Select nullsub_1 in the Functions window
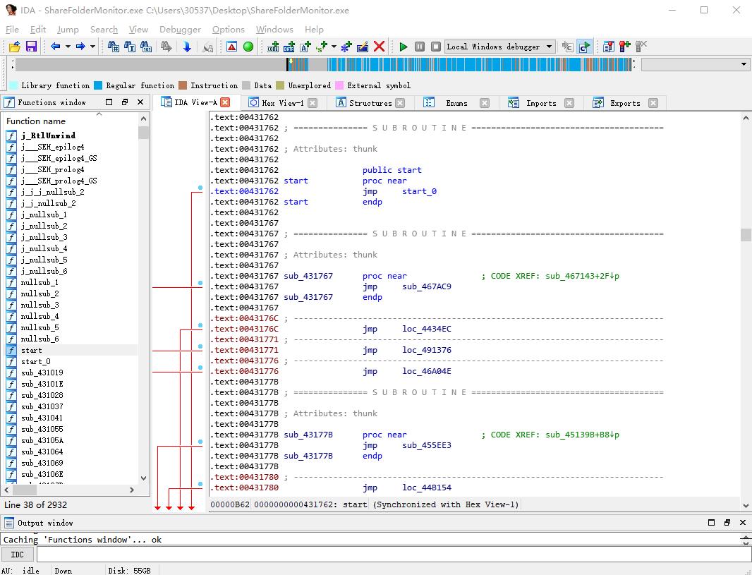752x575 pixels. [40, 282]
